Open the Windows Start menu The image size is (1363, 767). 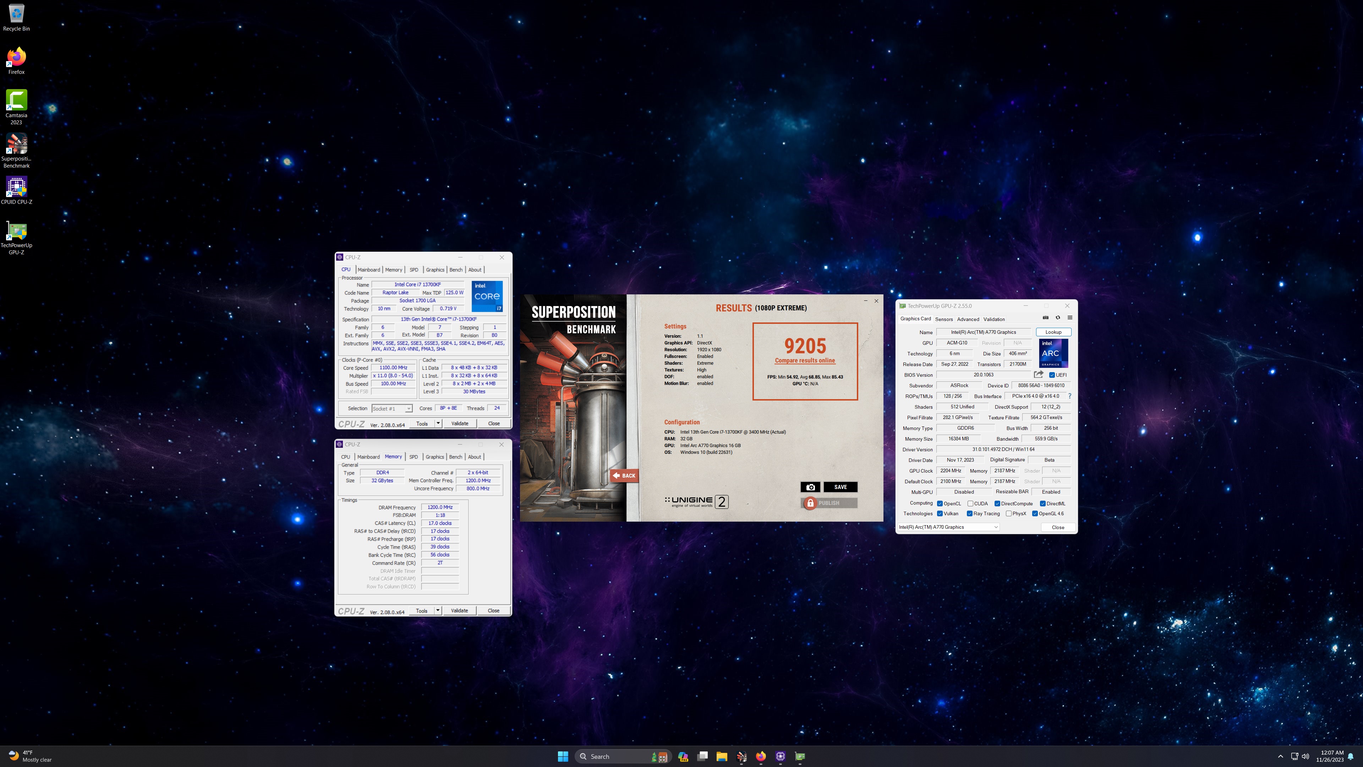563,756
